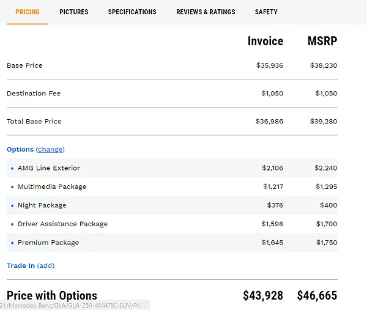The width and height of the screenshot is (367, 310).
Task: Click the MSRP column header
Action: pyautogui.click(x=322, y=41)
